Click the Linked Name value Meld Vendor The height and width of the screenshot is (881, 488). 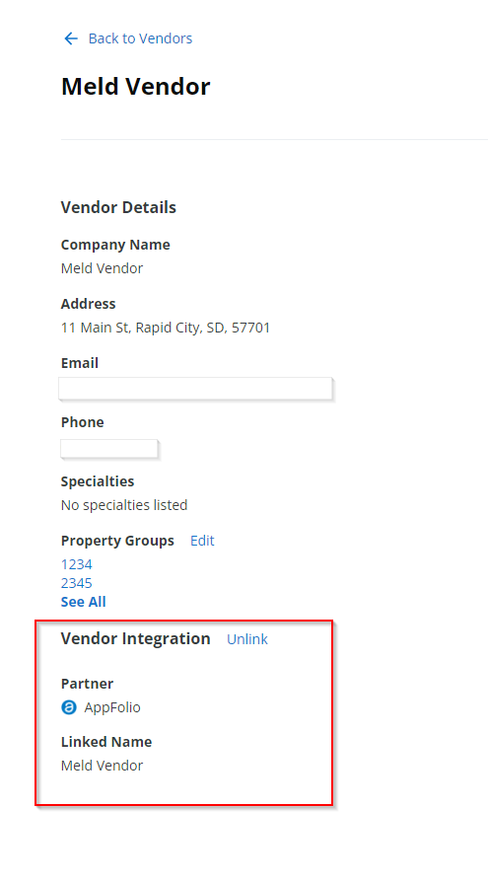pos(103,766)
